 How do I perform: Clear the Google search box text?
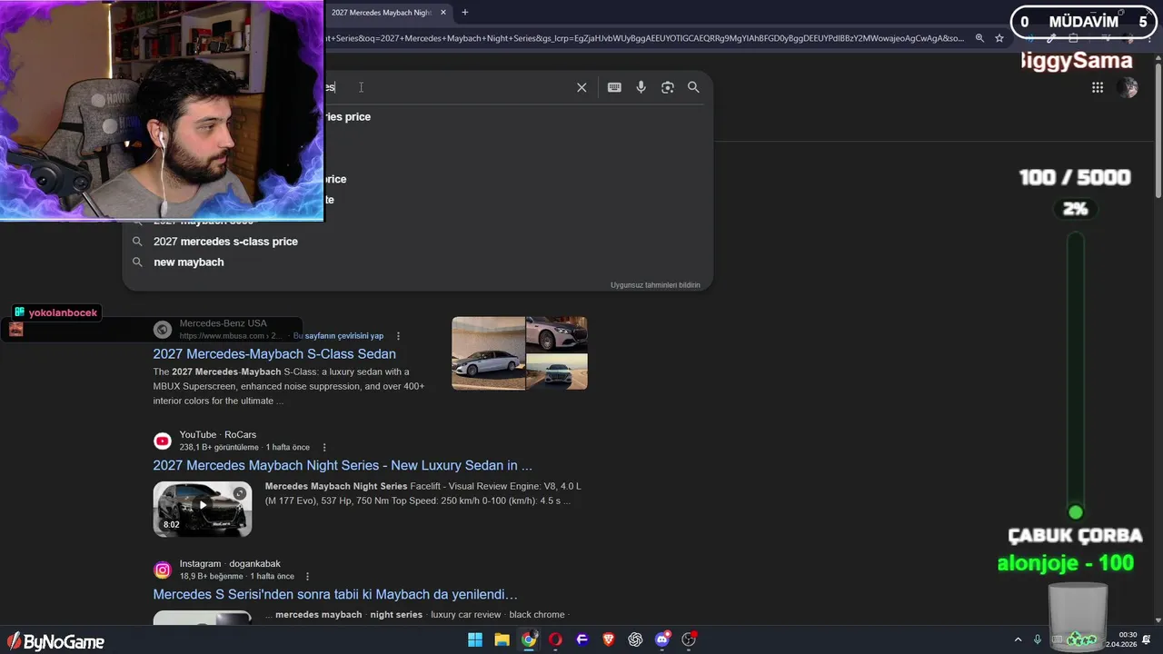click(x=581, y=87)
